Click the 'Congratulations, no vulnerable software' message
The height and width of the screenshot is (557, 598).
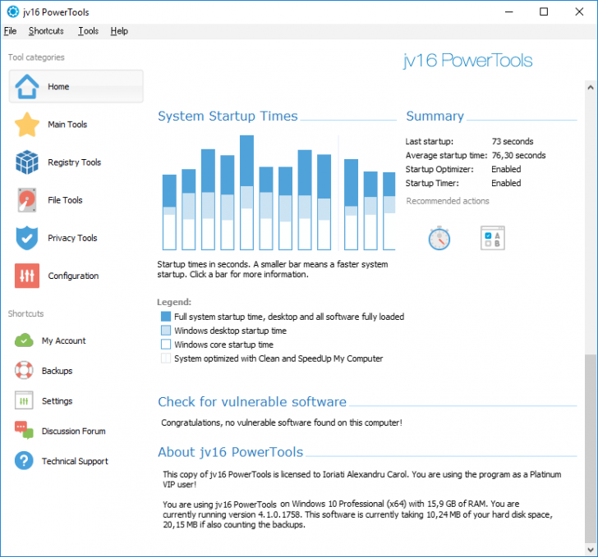[282, 422]
